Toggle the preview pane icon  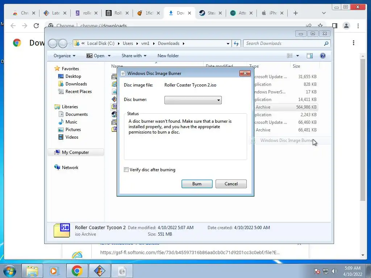point(309,56)
